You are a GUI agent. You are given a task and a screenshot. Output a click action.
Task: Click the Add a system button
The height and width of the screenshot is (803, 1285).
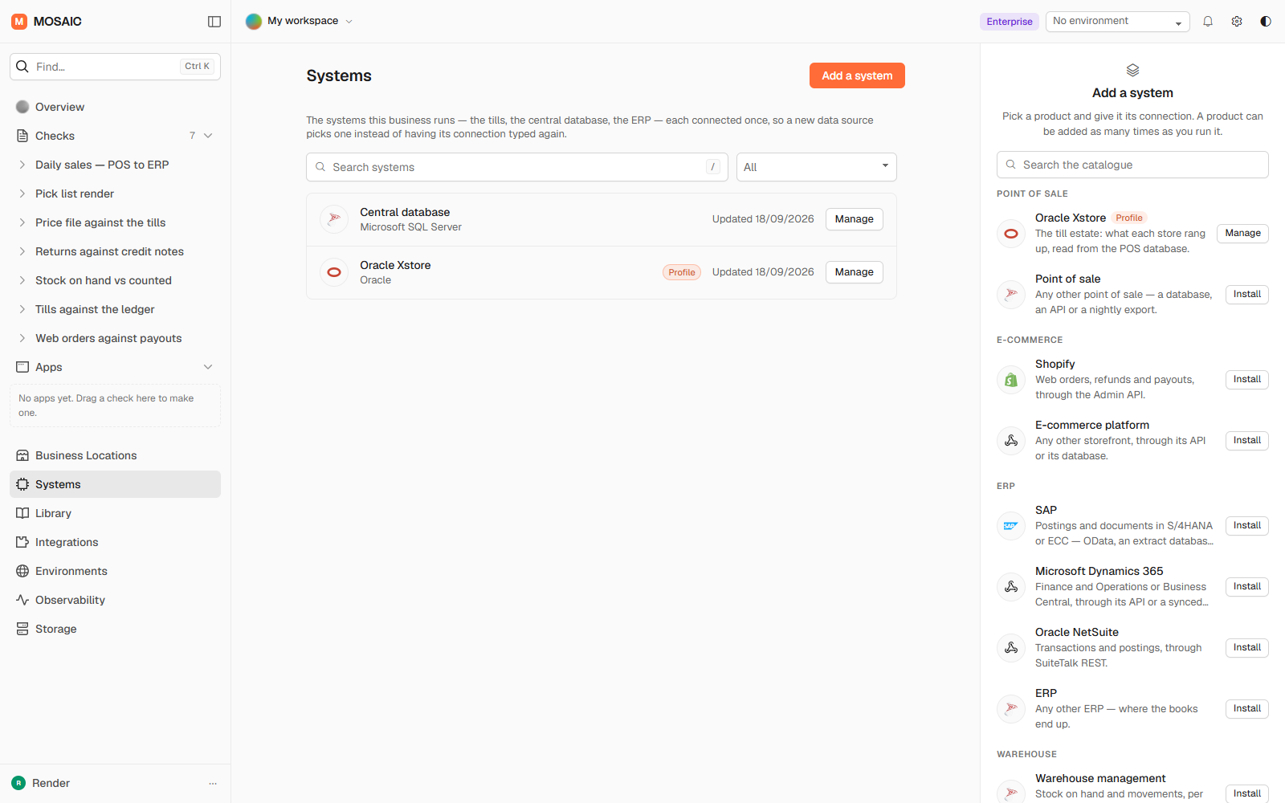tap(857, 75)
